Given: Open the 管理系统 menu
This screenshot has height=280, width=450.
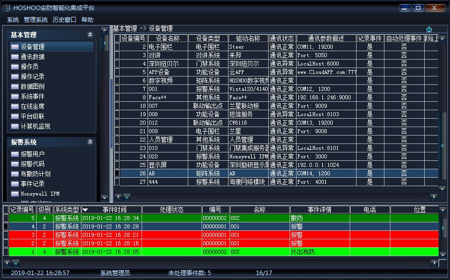Looking at the screenshot, I should pyautogui.click(x=36, y=20).
